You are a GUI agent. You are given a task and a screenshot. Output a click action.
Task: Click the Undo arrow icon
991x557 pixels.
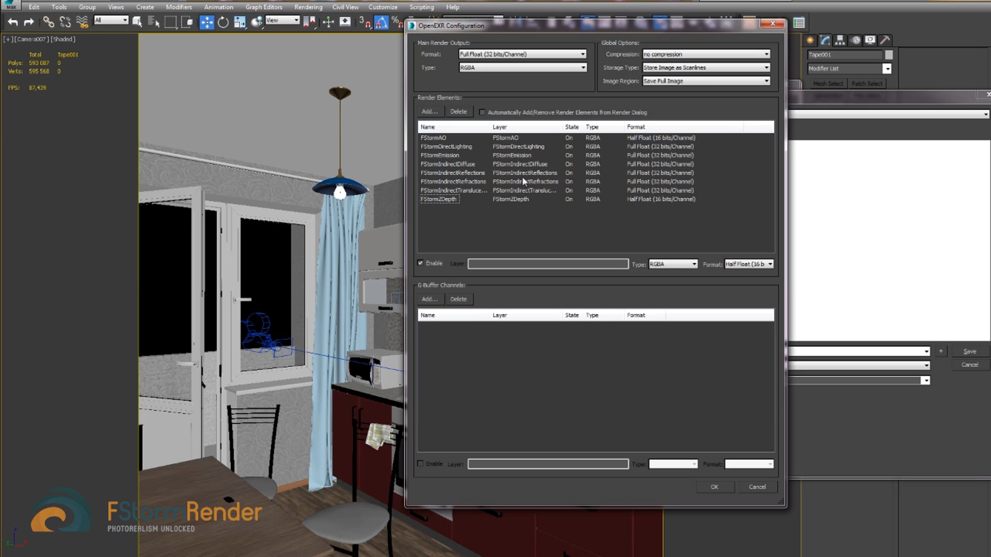tap(12, 22)
